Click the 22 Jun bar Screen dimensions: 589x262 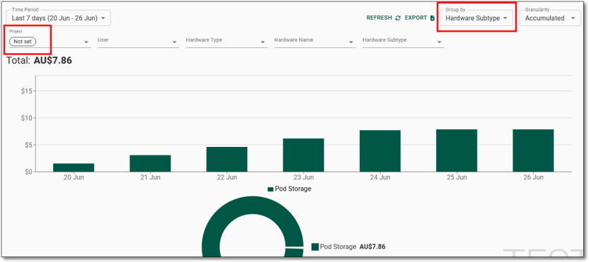click(x=227, y=160)
